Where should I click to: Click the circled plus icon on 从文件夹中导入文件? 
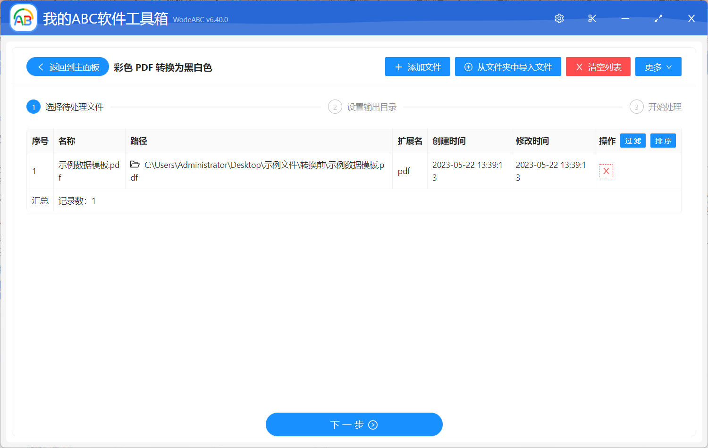[x=468, y=66]
